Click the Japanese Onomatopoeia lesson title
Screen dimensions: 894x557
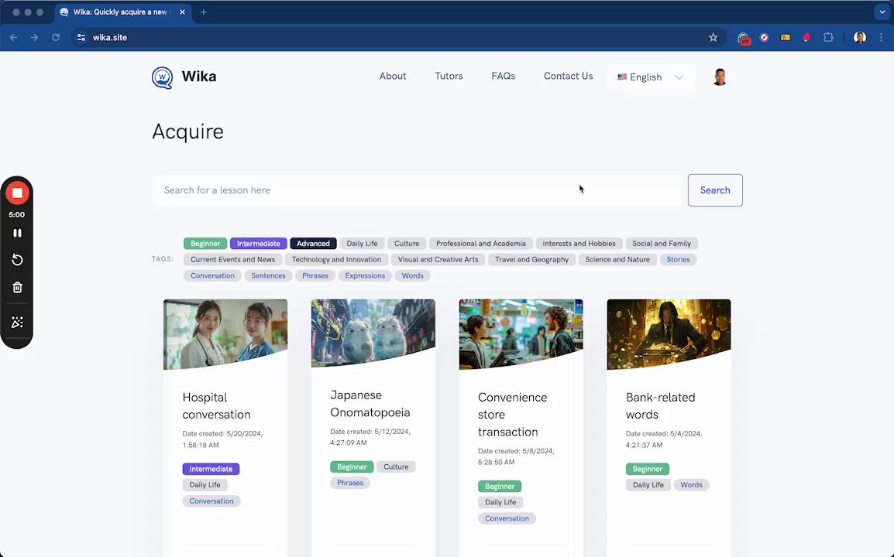tap(370, 404)
